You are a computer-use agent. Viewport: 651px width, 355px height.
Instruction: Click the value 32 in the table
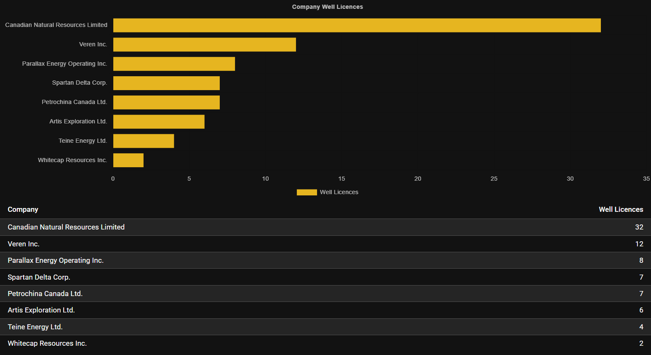click(639, 227)
